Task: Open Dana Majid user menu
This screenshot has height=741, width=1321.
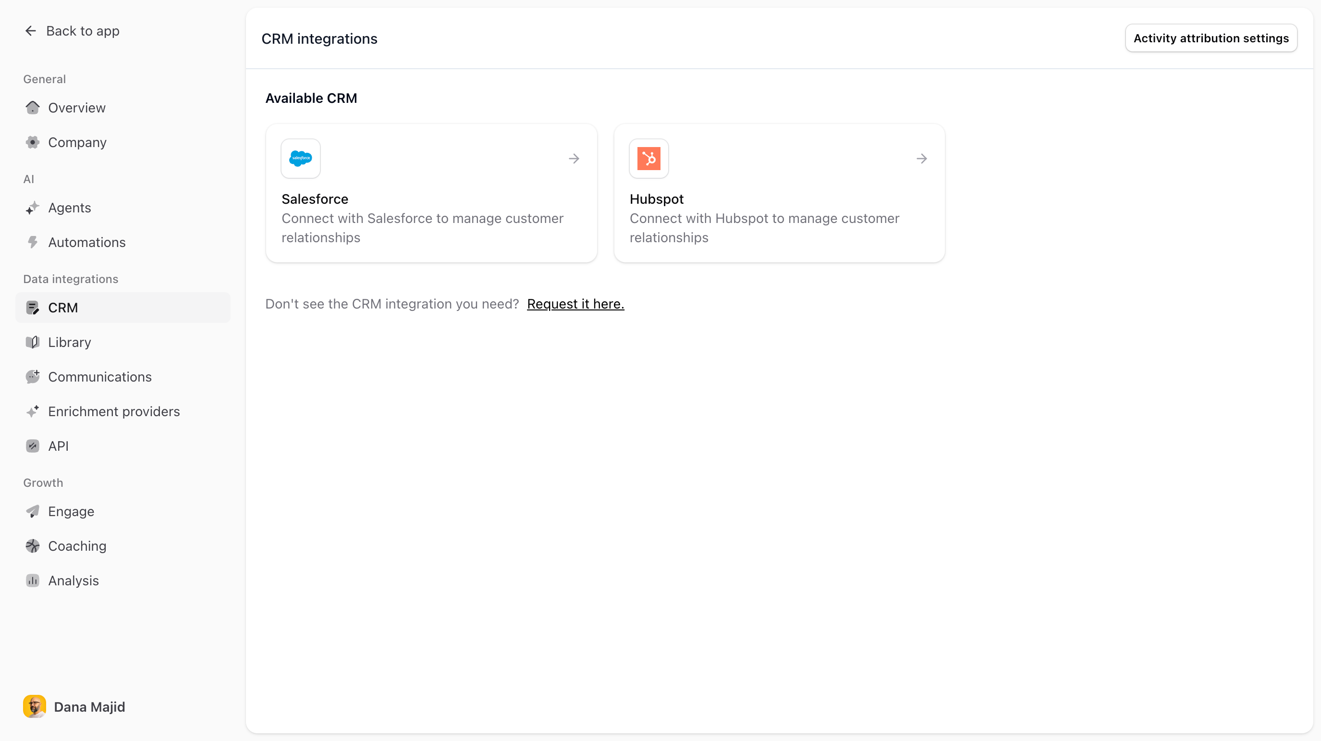Action: 74,706
